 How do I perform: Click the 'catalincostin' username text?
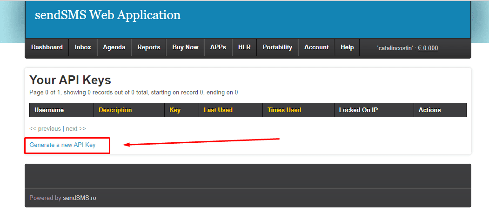point(396,48)
